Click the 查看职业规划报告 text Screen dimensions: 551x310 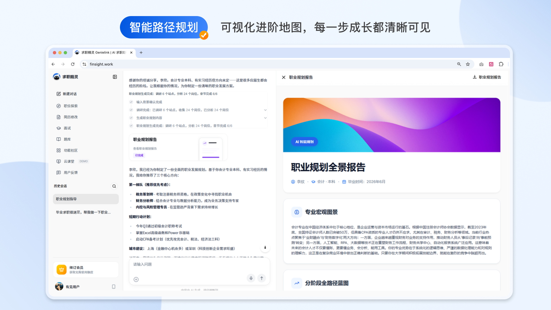[x=145, y=149]
